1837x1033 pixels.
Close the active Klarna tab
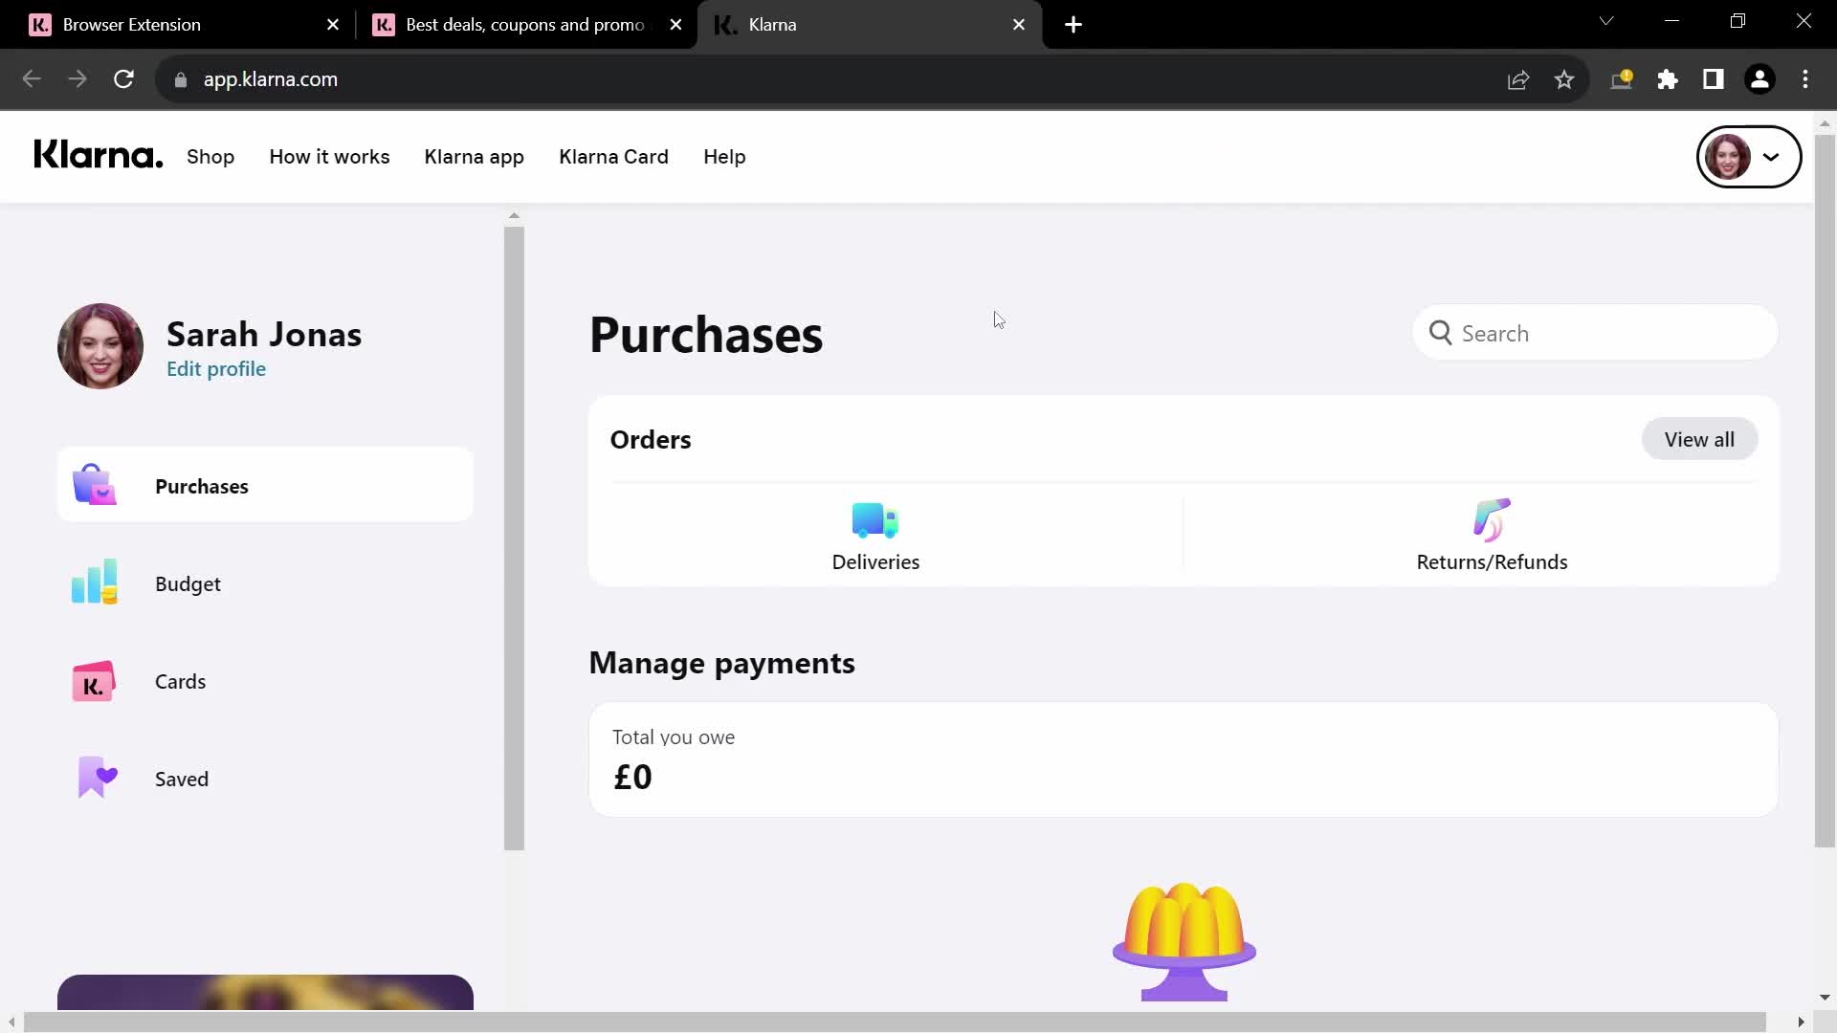click(1019, 25)
